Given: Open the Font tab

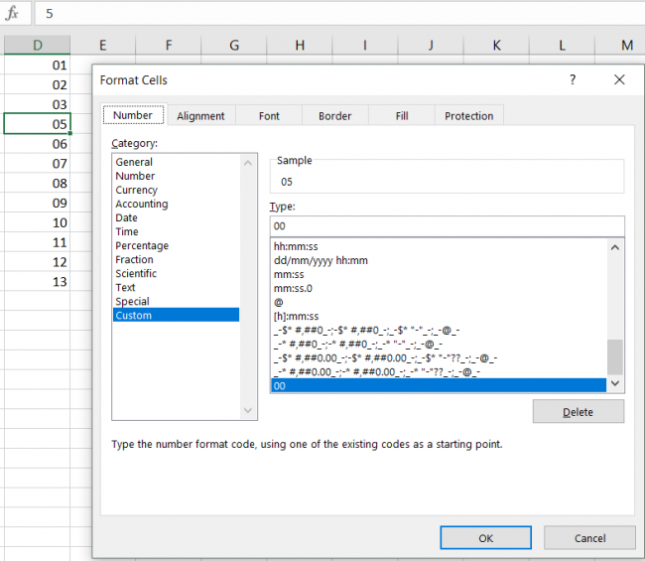Looking at the screenshot, I should 269,116.
